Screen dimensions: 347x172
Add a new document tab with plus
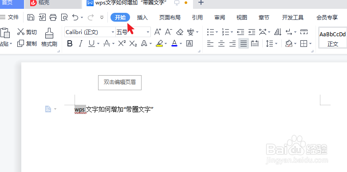(x=201, y=3)
